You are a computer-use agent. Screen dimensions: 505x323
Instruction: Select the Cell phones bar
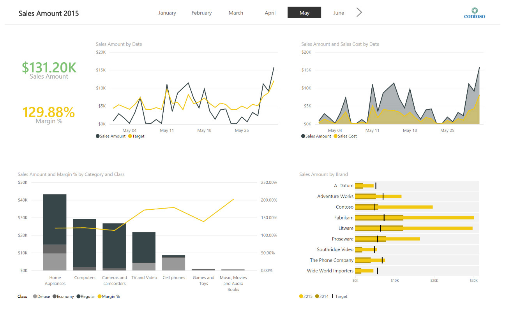click(173, 263)
